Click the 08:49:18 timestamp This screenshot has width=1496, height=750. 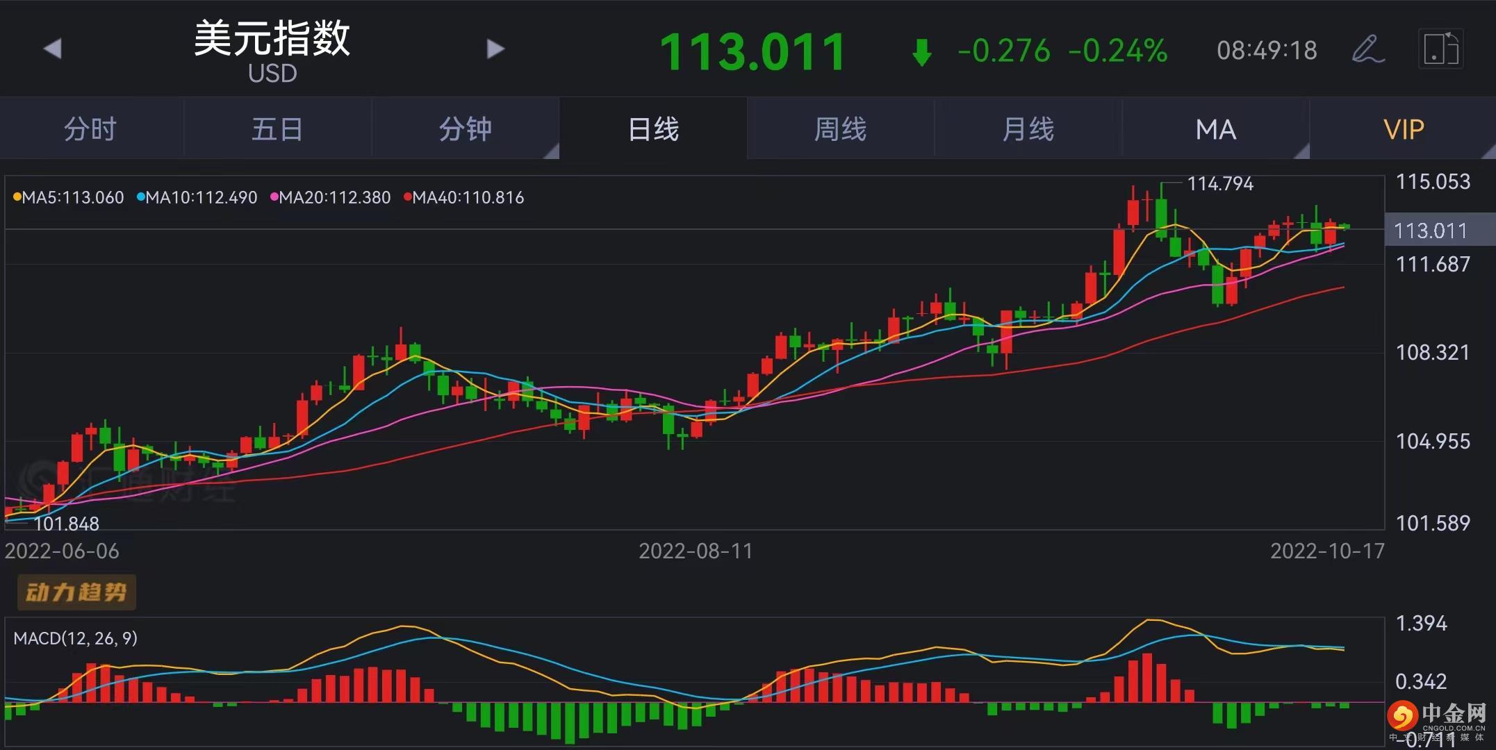coord(1267,50)
